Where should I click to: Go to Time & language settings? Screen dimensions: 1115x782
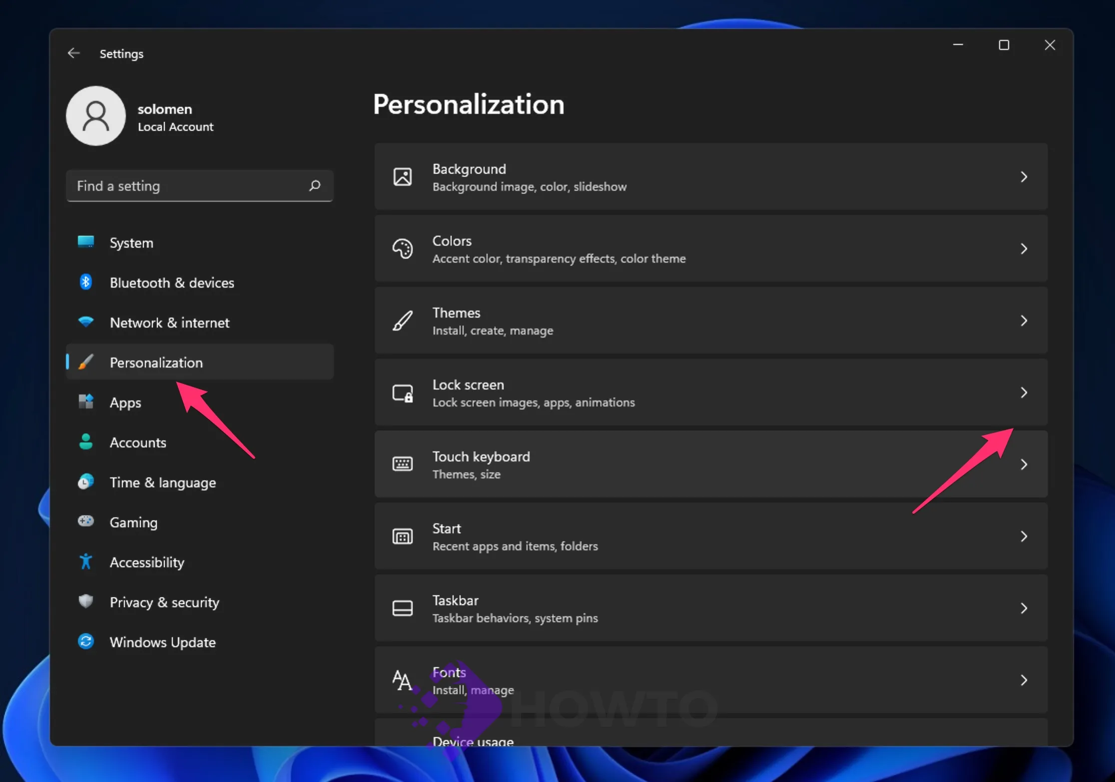(x=200, y=482)
